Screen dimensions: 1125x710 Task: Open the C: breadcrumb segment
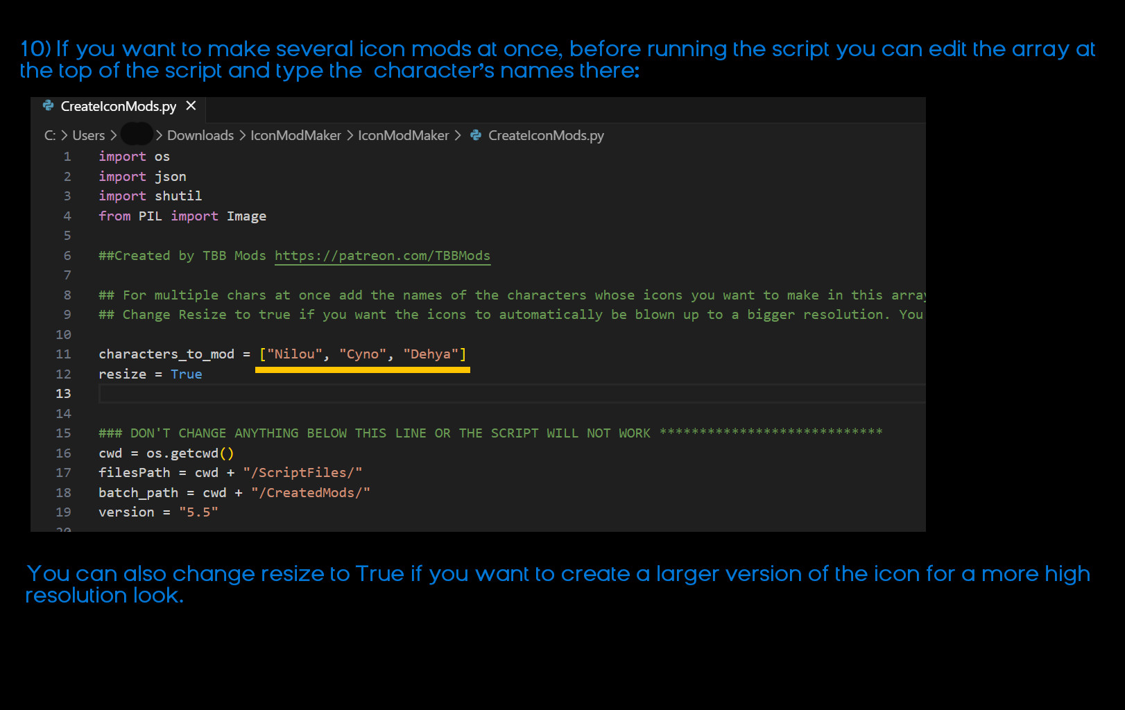click(50, 135)
